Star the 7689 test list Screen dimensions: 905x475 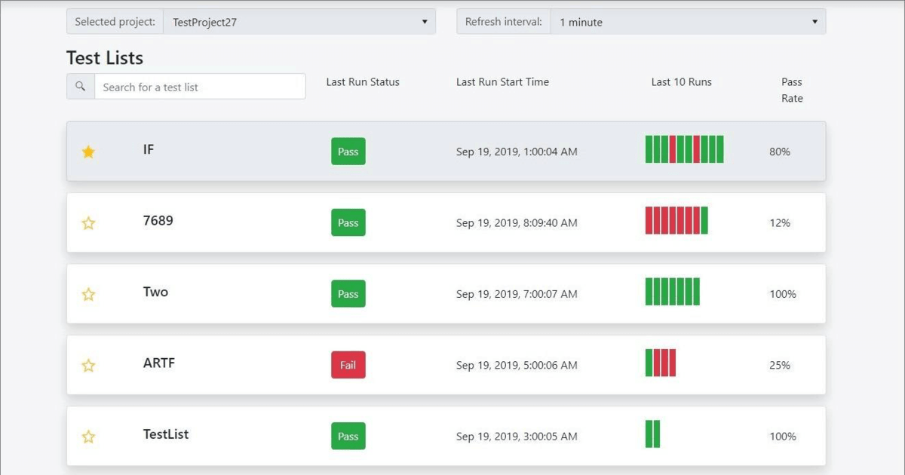coord(88,223)
